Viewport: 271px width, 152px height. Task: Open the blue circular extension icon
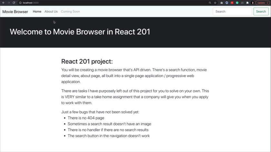[x=227, y=3]
